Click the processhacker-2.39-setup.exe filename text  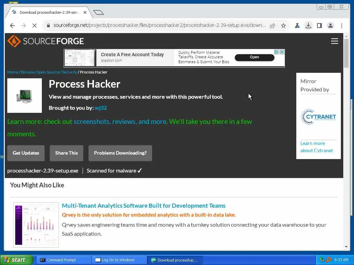(43, 171)
